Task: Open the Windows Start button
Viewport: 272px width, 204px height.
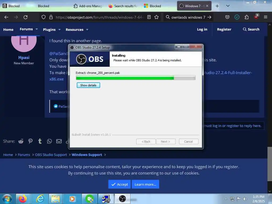Action: point(7,199)
